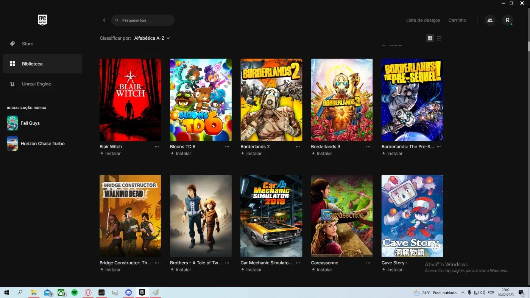
Task: Click the Epic Games logo icon
Action: coord(42,20)
